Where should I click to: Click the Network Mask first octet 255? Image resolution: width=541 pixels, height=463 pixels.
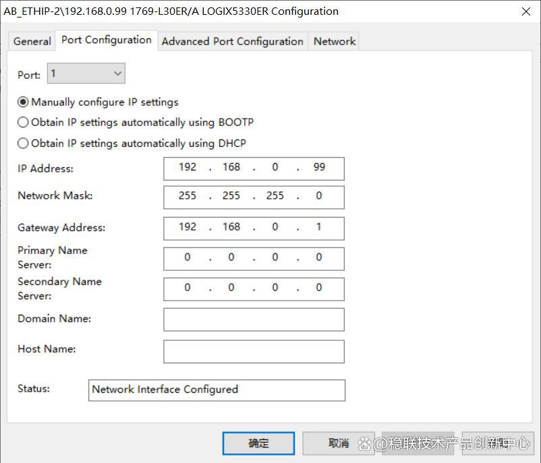coord(188,196)
